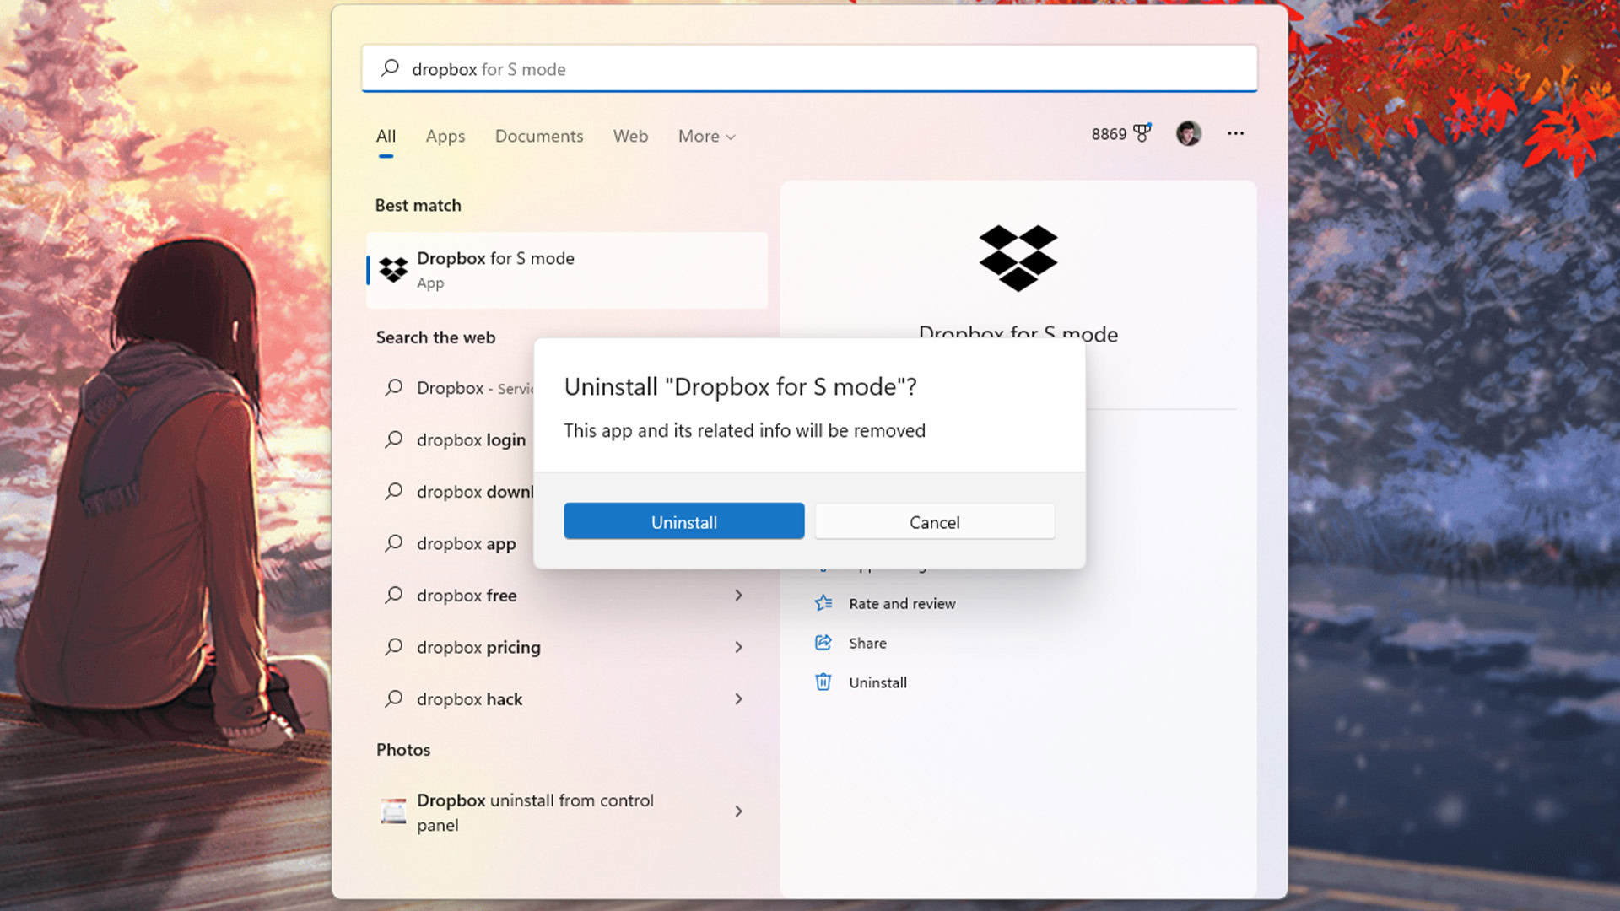Screen dimensions: 1620x911
Task: Click the search magnifier icon in searchbar
Action: pyautogui.click(x=391, y=69)
